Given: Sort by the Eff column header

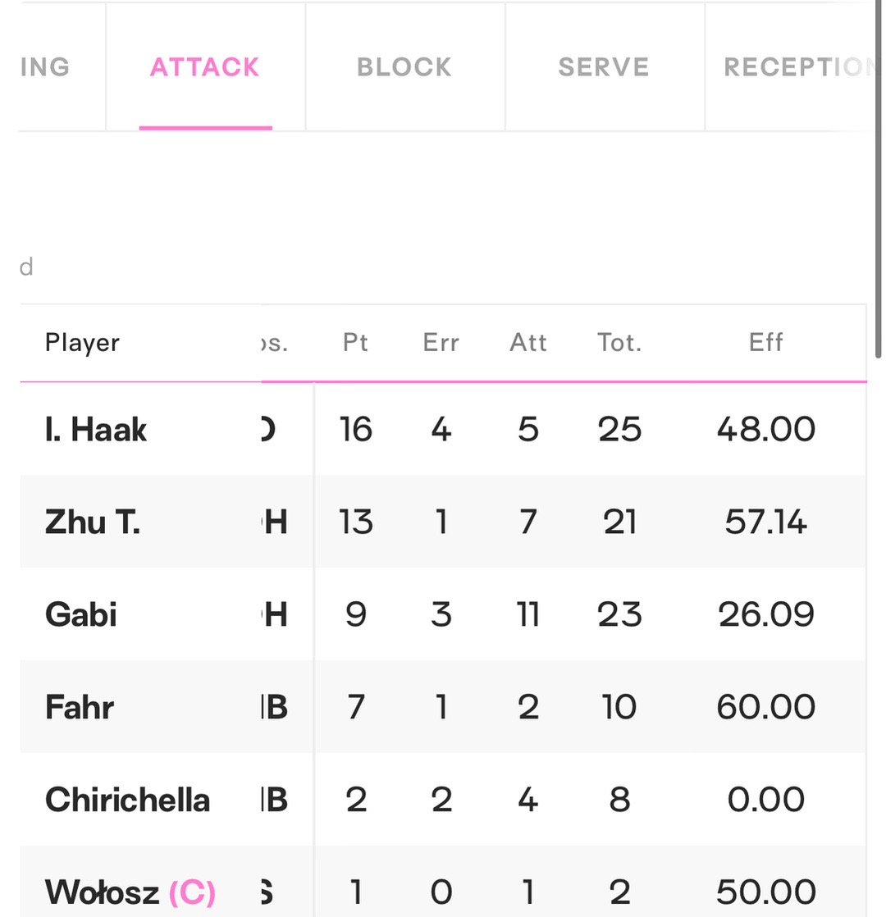Looking at the screenshot, I should pos(765,343).
